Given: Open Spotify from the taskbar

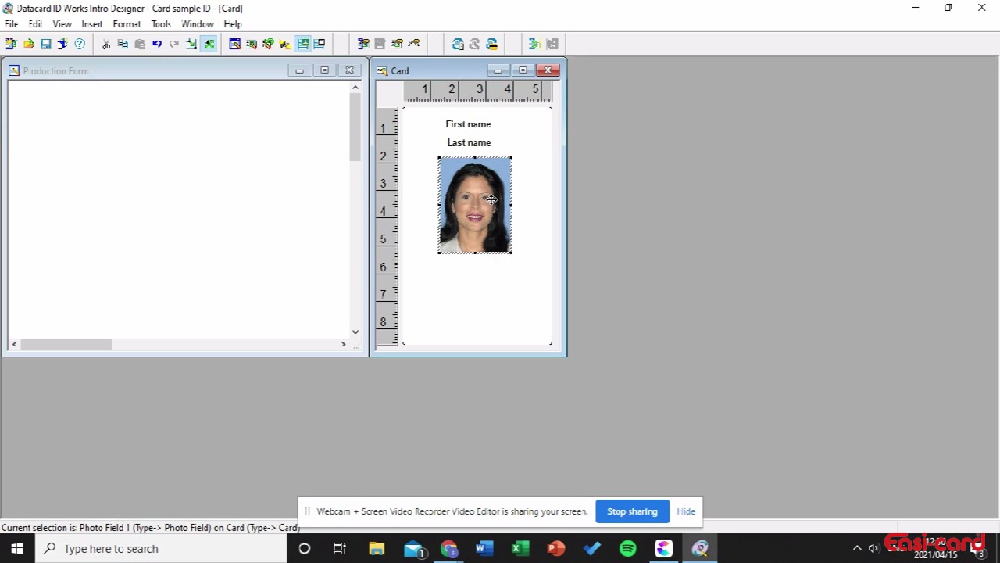Looking at the screenshot, I should (x=628, y=549).
